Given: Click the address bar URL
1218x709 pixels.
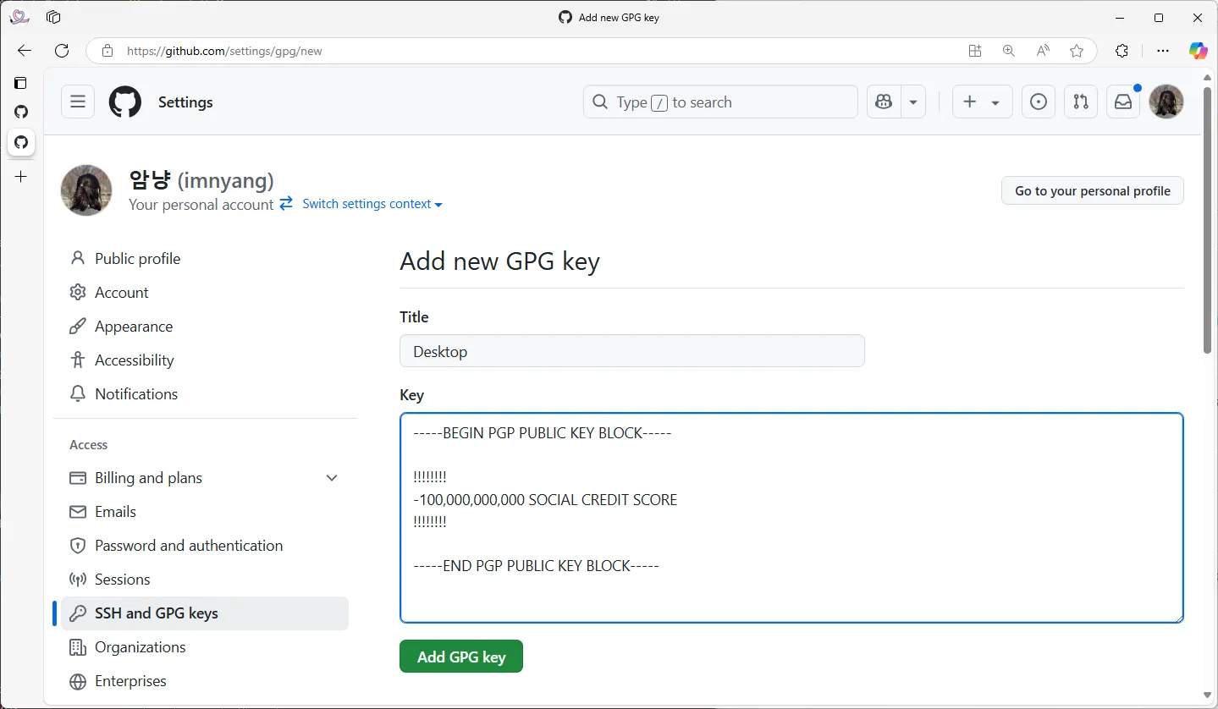Looking at the screenshot, I should (224, 51).
